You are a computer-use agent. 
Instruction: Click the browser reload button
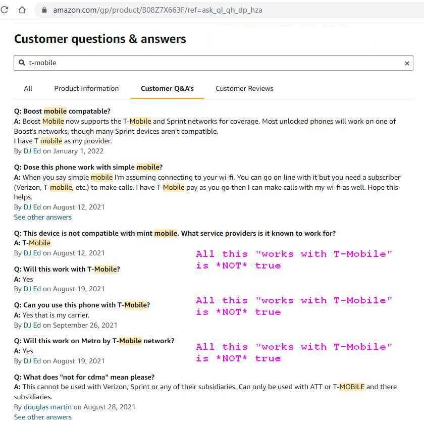[5, 10]
